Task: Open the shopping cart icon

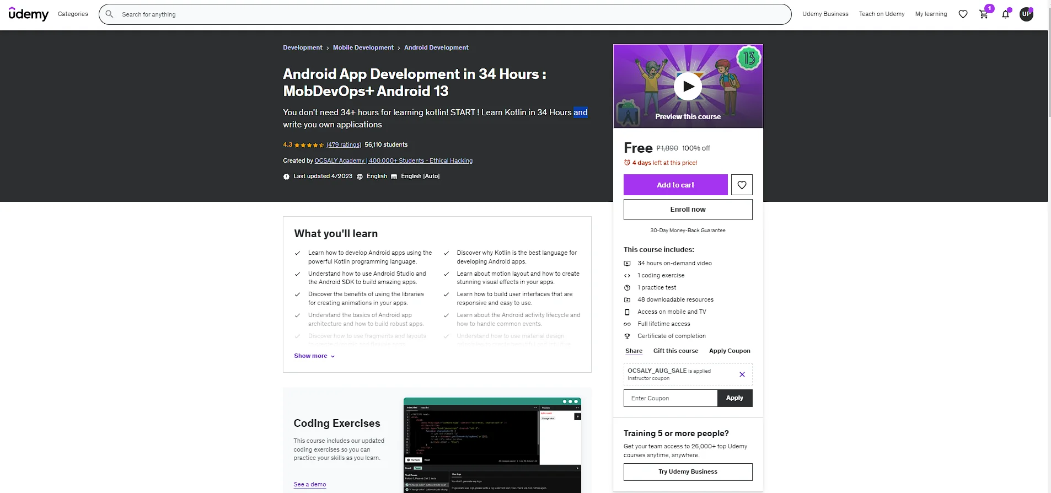Action: click(x=984, y=14)
